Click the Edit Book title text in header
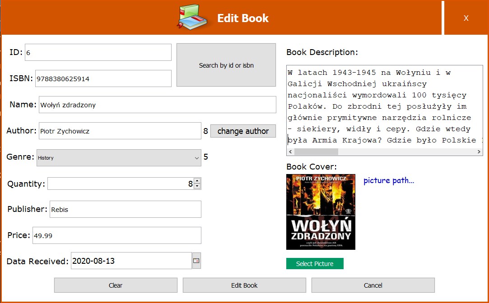 (243, 18)
